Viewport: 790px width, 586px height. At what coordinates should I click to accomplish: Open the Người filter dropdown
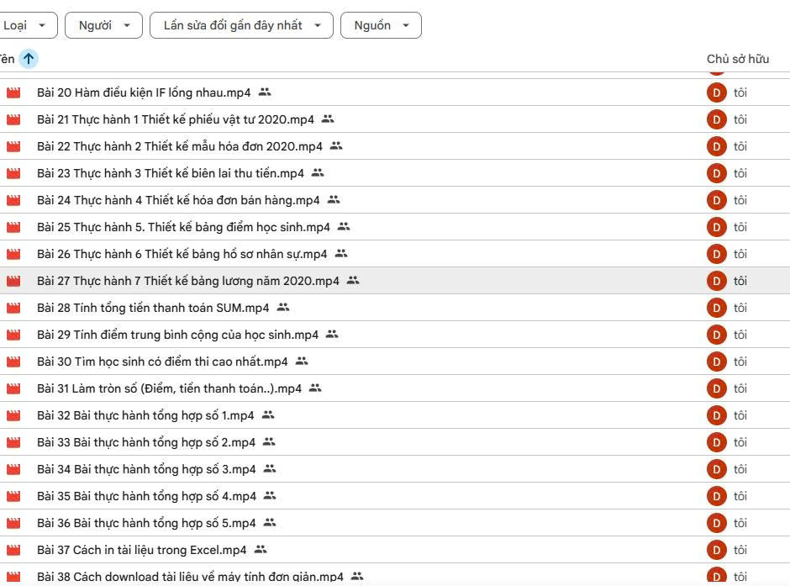click(103, 25)
